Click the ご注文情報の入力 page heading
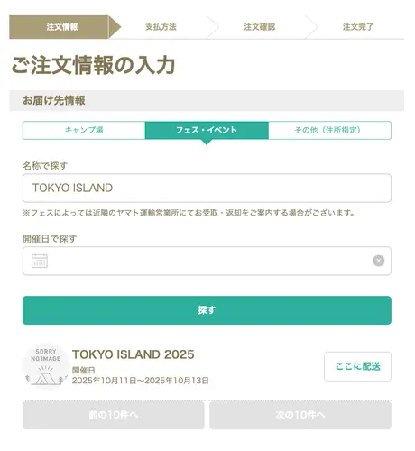 pos(93,65)
